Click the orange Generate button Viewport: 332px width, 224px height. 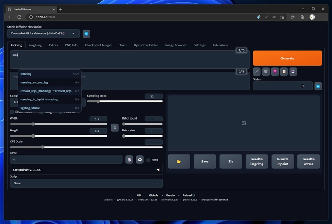pyautogui.click(x=287, y=58)
